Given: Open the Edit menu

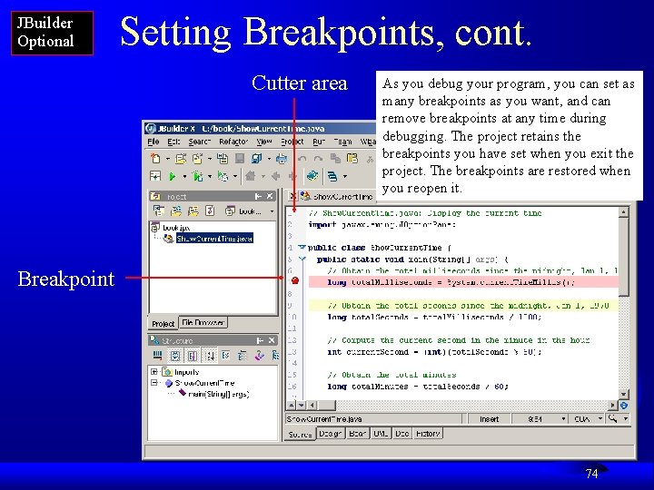Looking at the screenshot, I should pos(173,142).
